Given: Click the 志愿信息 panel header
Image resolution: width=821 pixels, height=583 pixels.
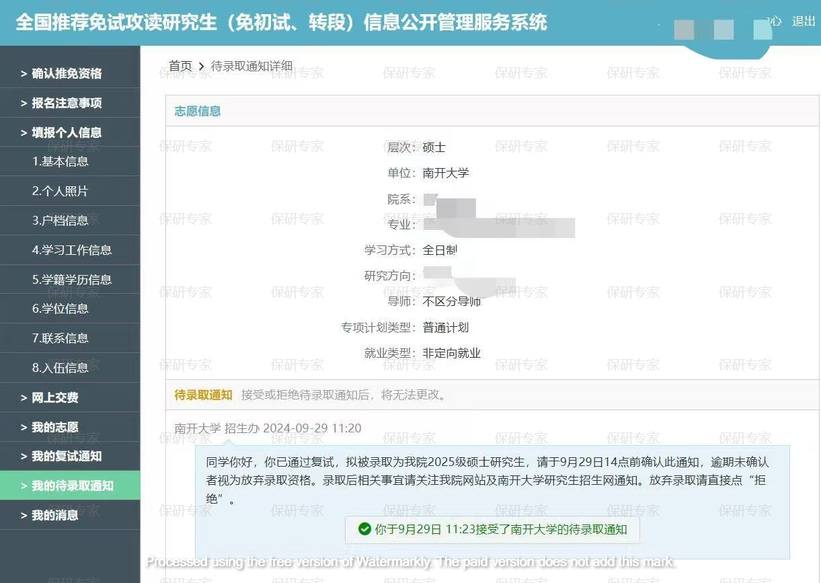Looking at the screenshot, I should click(x=196, y=111).
